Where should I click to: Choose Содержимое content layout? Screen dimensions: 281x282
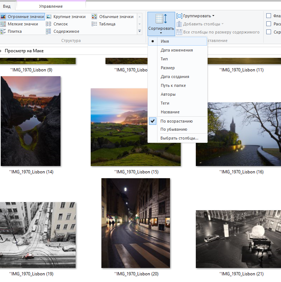click(66, 31)
